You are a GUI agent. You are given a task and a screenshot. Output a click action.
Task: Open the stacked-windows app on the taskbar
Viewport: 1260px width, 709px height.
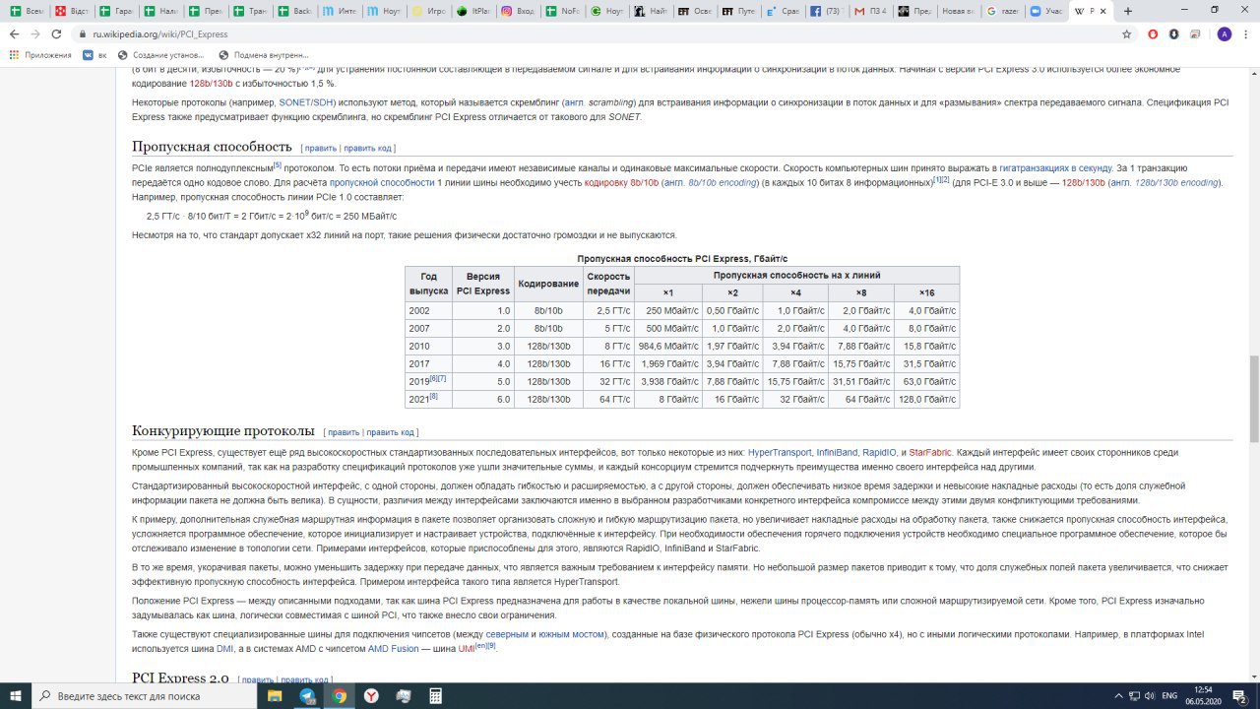point(403,695)
